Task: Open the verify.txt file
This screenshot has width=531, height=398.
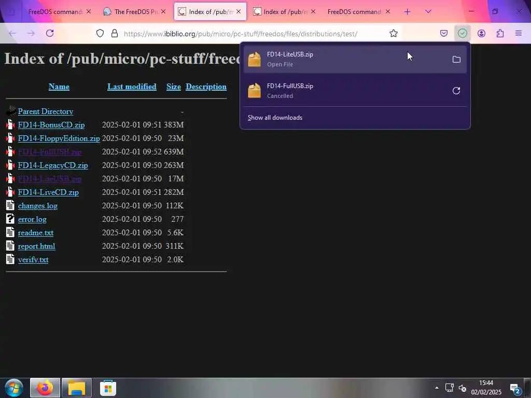Action: point(33,260)
